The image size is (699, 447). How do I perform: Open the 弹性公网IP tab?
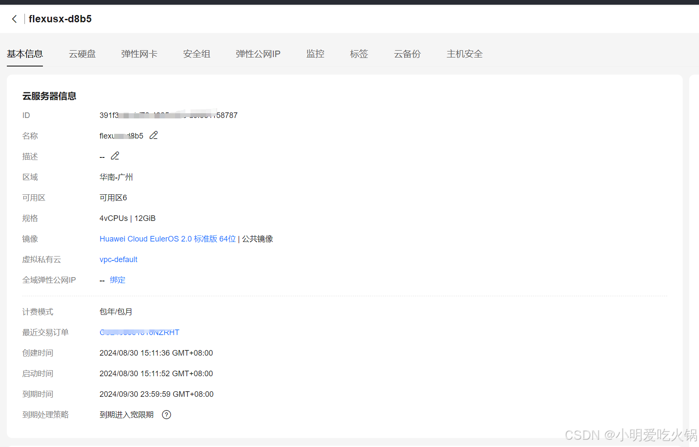pyautogui.click(x=258, y=54)
